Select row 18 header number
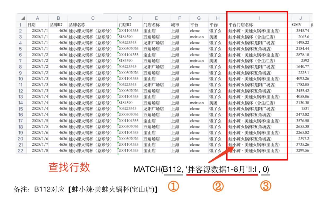The height and width of the screenshot is (198, 329). coord(20,127)
